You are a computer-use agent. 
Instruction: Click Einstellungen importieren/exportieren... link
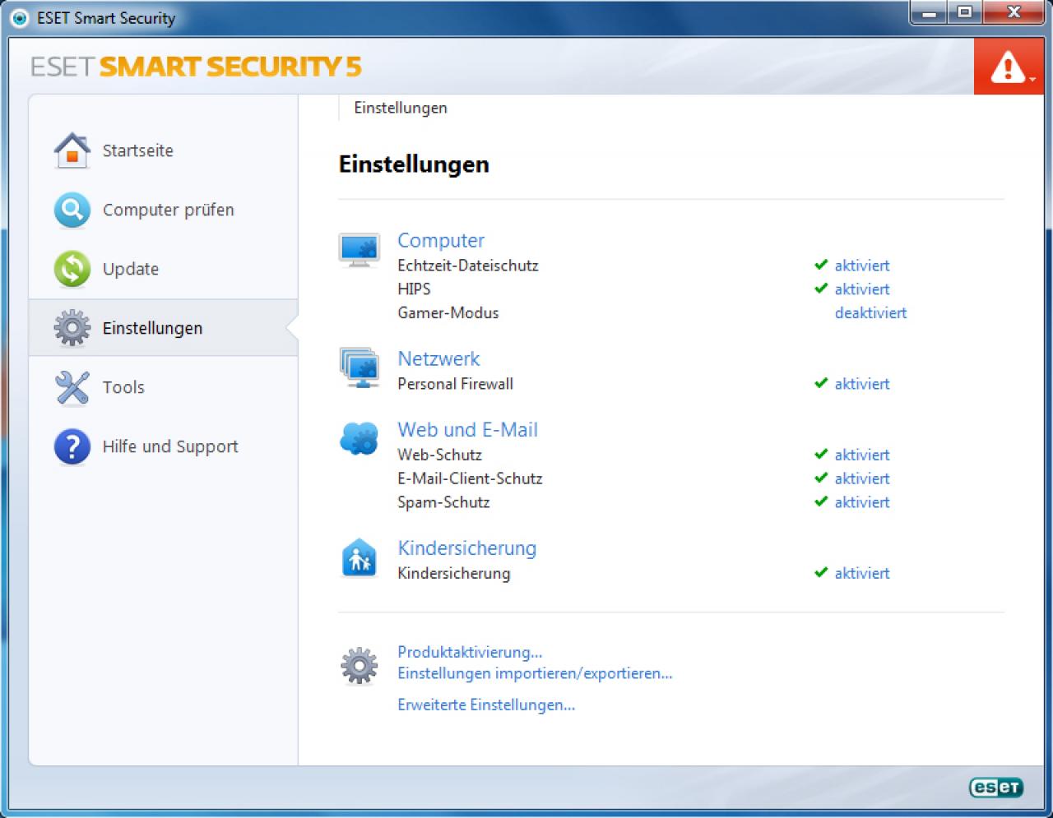click(x=535, y=673)
